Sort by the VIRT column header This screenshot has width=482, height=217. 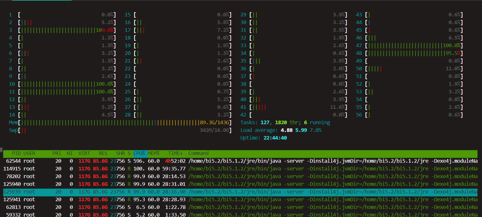(84, 153)
